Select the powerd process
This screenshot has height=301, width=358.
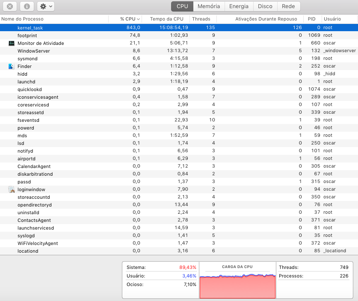(x=179, y=128)
